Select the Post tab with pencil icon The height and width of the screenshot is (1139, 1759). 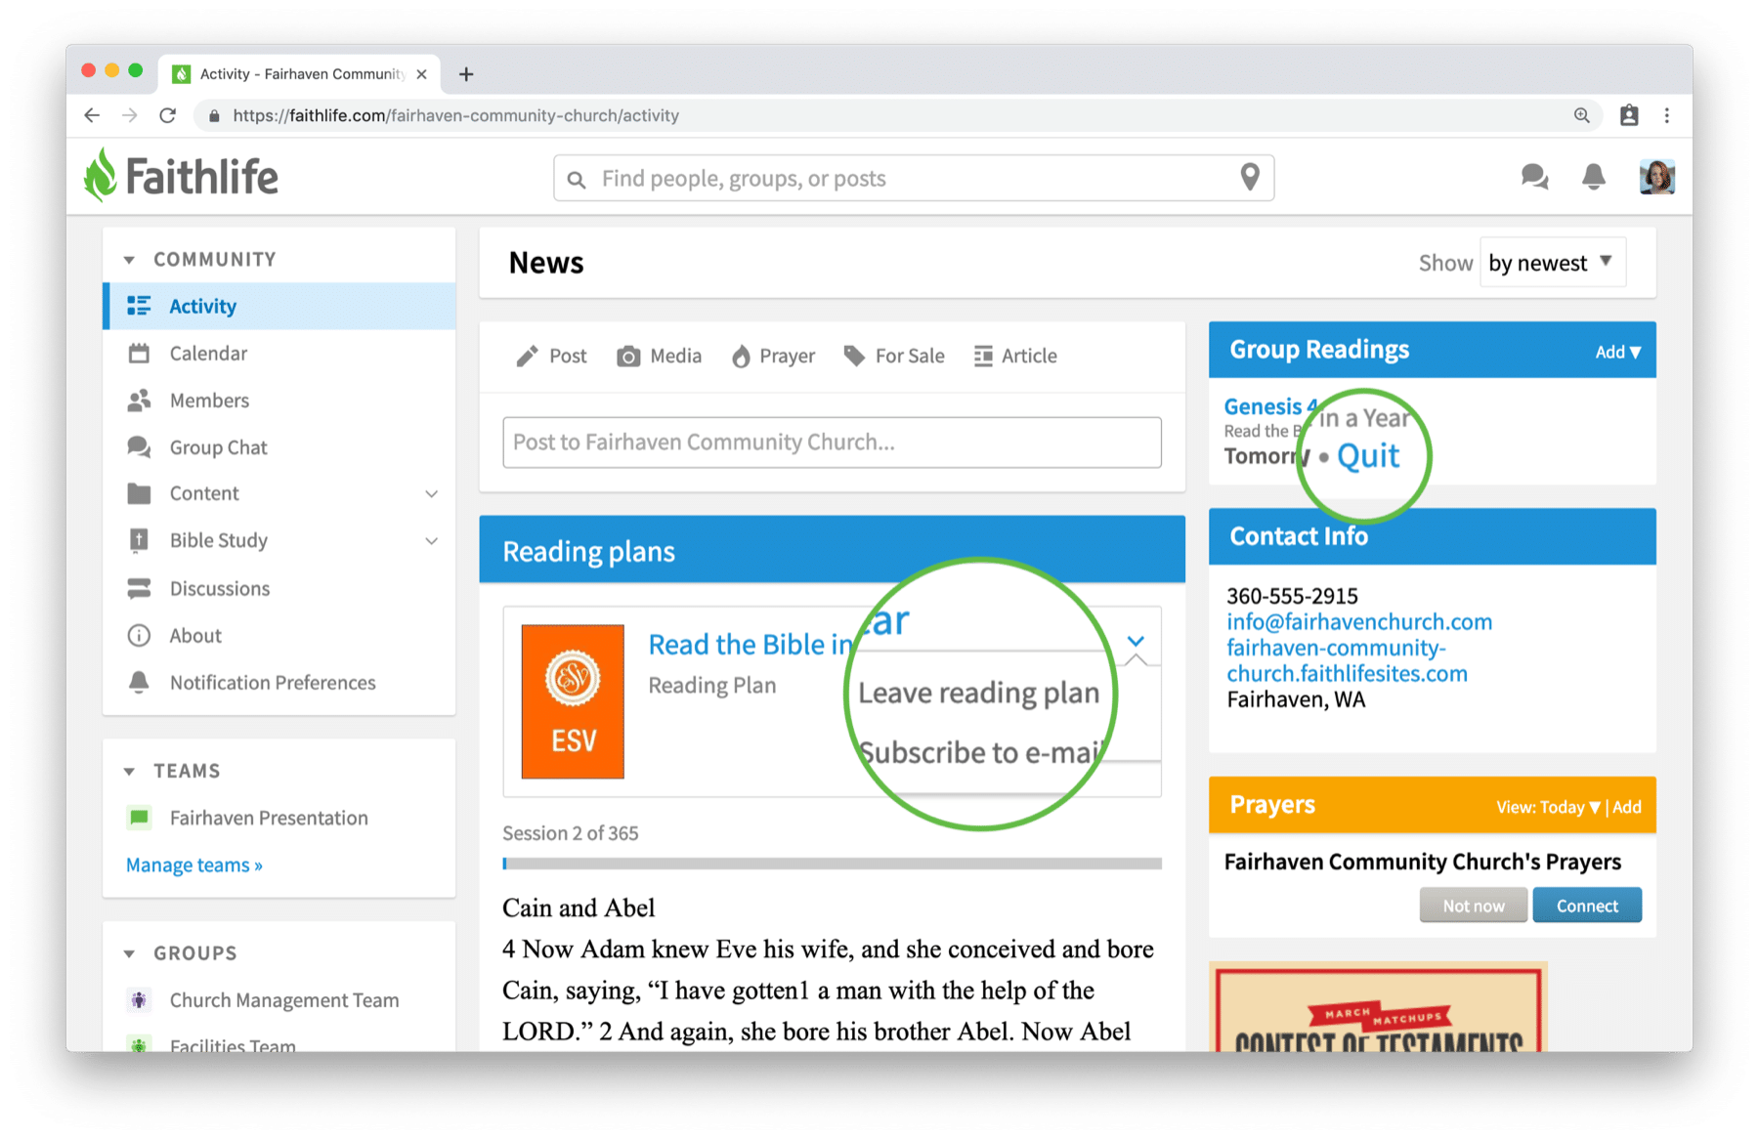coord(551,356)
